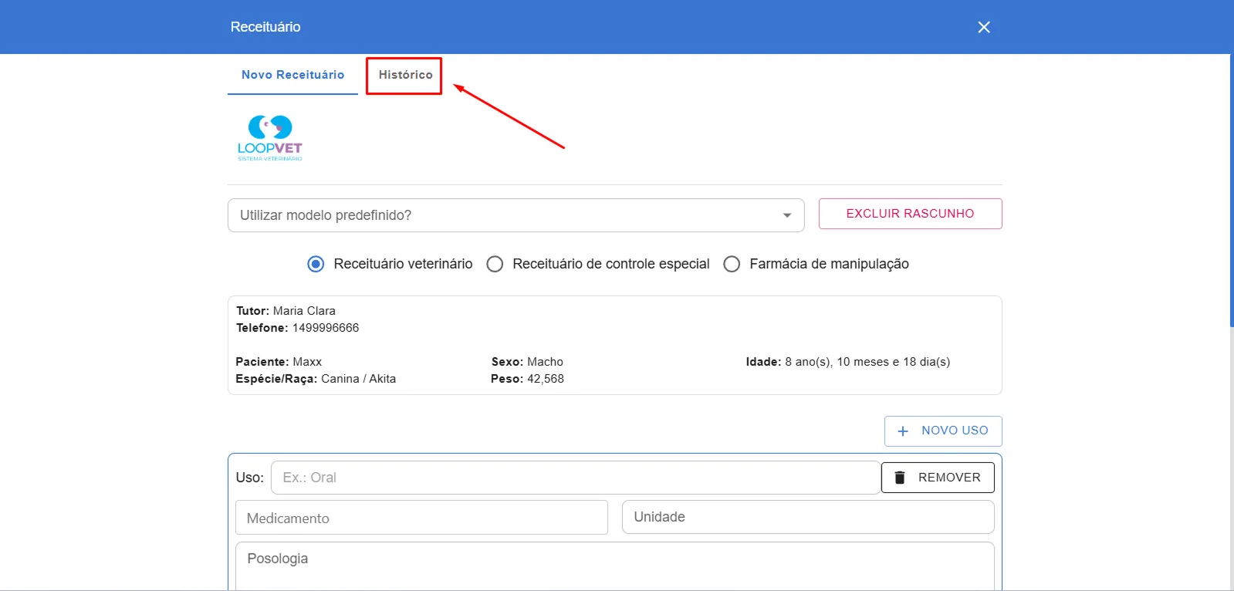This screenshot has width=1234, height=591.
Task: Open the Novo Receituário tab
Action: pyautogui.click(x=292, y=75)
